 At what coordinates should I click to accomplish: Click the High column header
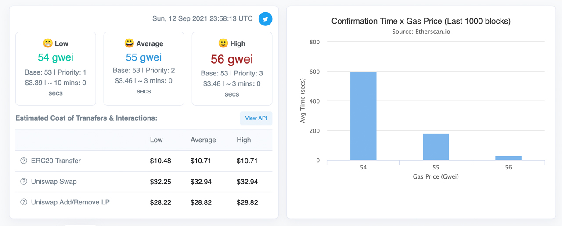[x=244, y=140]
